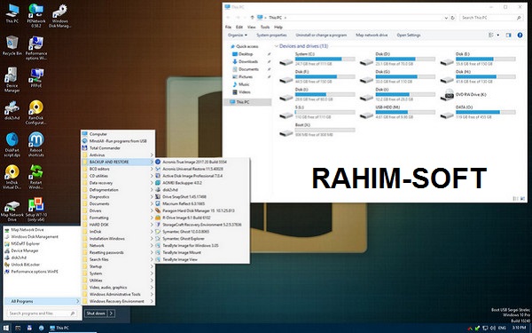Screen dimensions: 532x333
Task: Toggle the preview pane icon in Explorer
Action: pos(508,35)
